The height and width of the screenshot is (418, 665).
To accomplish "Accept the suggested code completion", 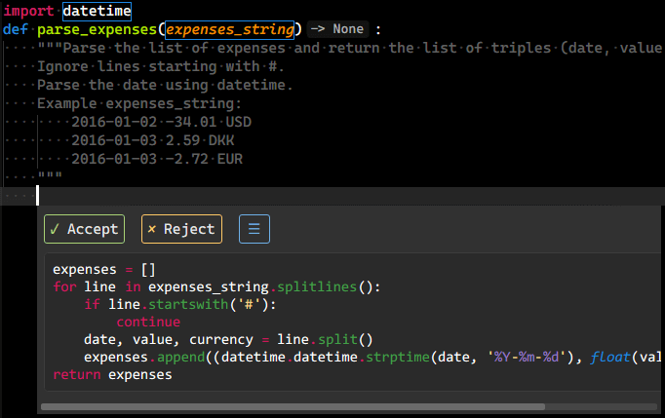I will (84, 229).
